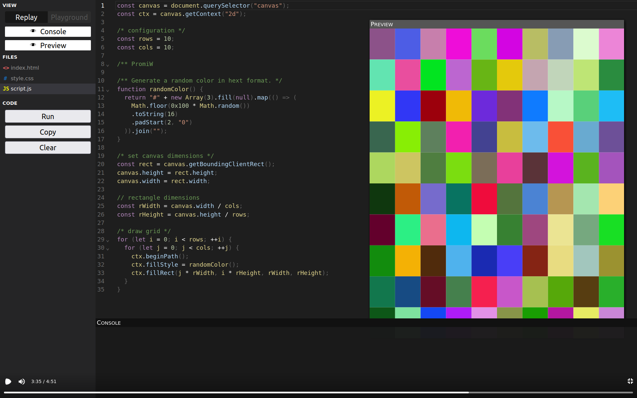The height and width of the screenshot is (398, 637).
Task: Select the JS icon next to script.js
Action: pyautogui.click(x=6, y=89)
